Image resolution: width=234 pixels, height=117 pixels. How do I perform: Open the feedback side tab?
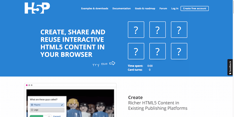click(x=230, y=67)
